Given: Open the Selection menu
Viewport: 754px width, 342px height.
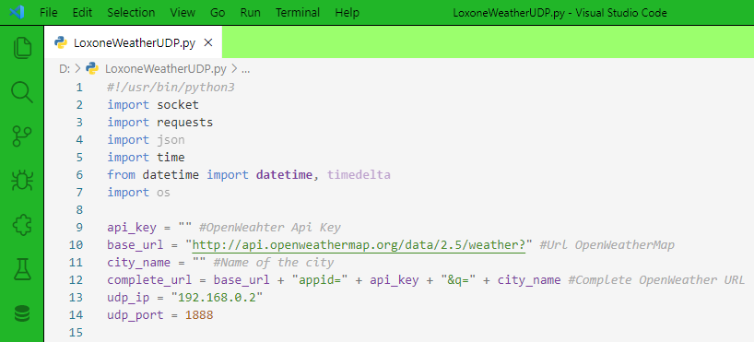Looking at the screenshot, I should [131, 13].
